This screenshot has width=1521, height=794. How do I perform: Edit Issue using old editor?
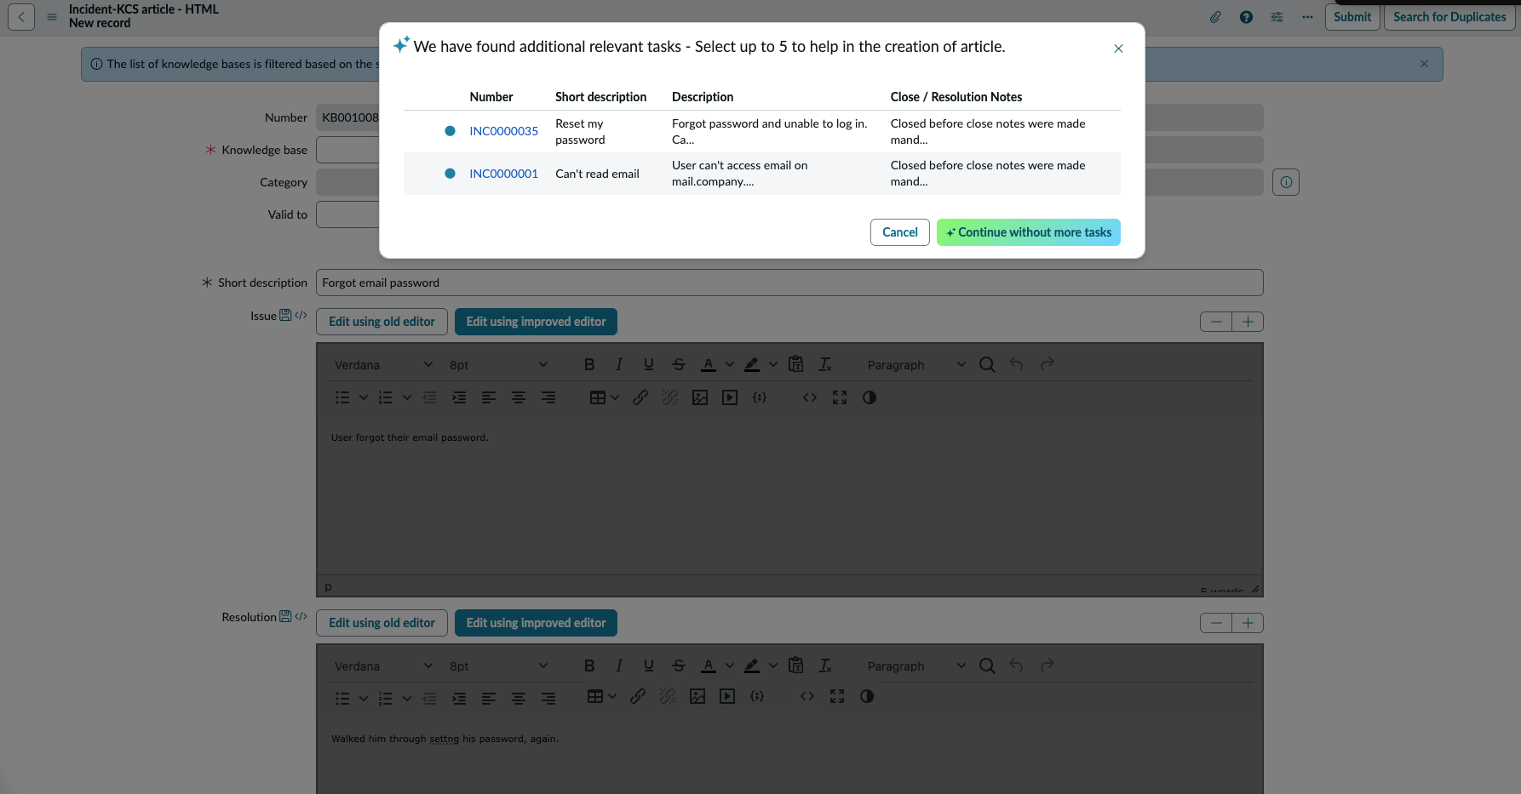(x=382, y=322)
